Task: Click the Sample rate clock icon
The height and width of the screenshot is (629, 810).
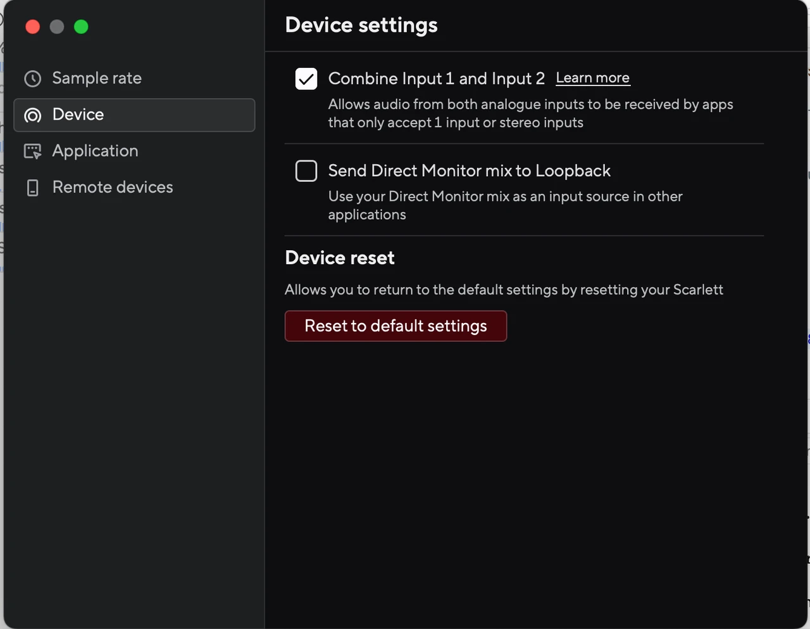Action: coord(32,79)
